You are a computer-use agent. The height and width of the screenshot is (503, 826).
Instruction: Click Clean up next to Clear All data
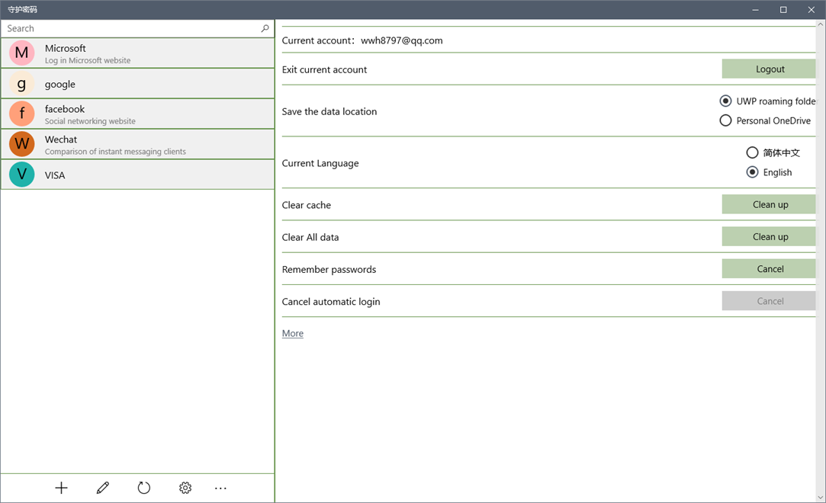769,236
